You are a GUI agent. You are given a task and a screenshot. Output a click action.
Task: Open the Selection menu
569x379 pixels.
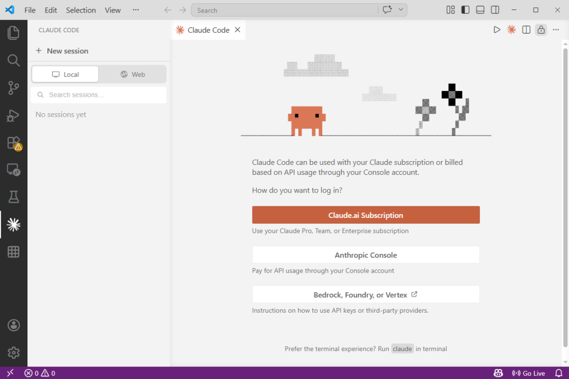(x=81, y=10)
